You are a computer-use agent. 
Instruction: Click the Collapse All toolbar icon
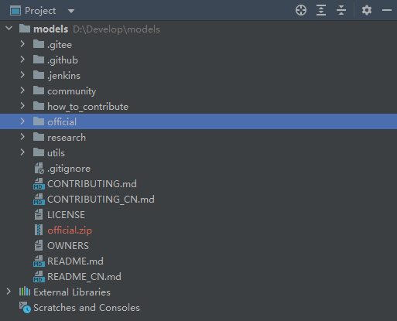(341, 11)
